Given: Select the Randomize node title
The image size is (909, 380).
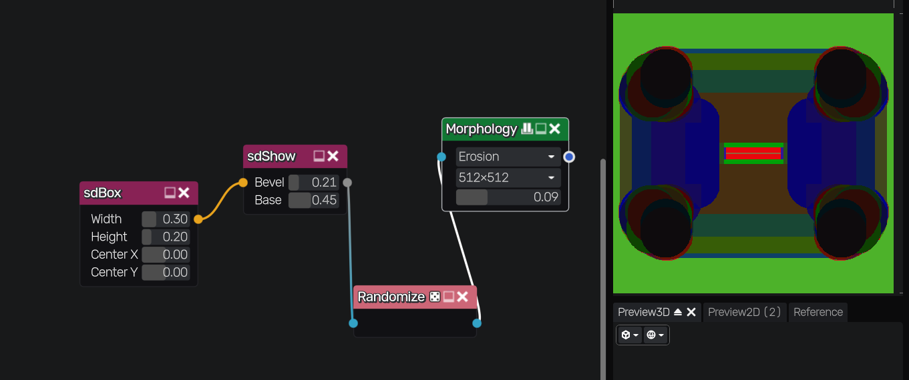Looking at the screenshot, I should pyautogui.click(x=391, y=297).
